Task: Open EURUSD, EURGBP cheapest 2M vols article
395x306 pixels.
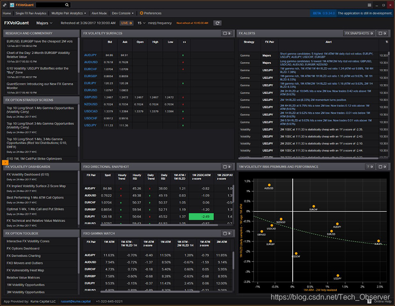Action: click(x=40, y=42)
